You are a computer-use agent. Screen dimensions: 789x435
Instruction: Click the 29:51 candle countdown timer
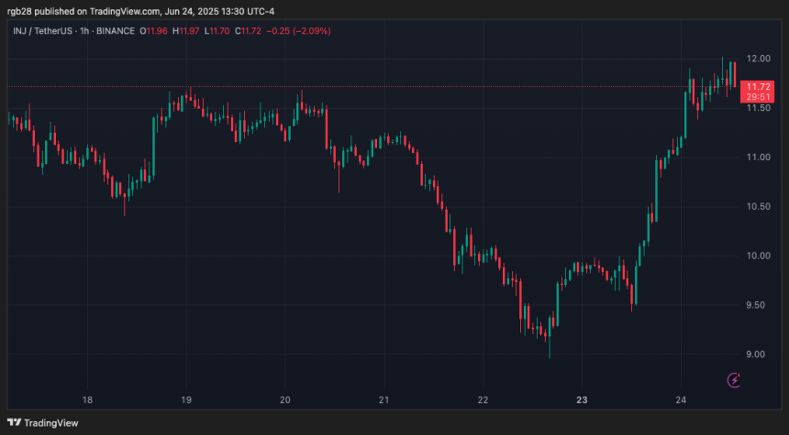point(756,97)
